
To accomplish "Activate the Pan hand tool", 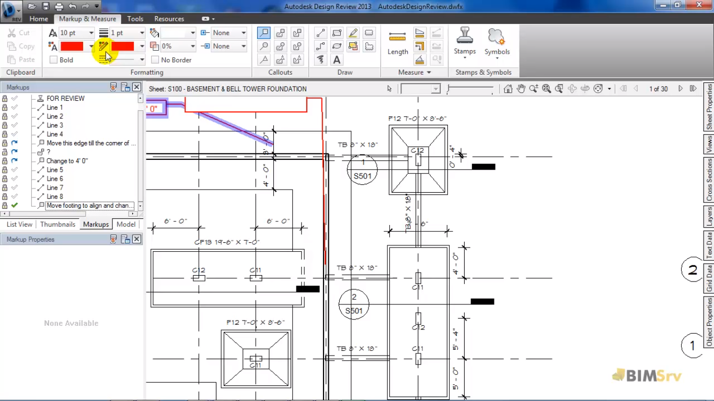I will pos(521,89).
